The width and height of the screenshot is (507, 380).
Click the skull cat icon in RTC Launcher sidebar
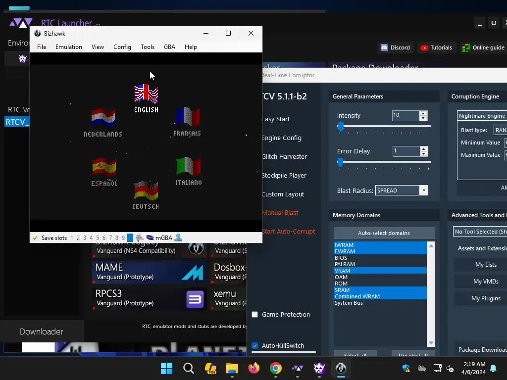22,58
